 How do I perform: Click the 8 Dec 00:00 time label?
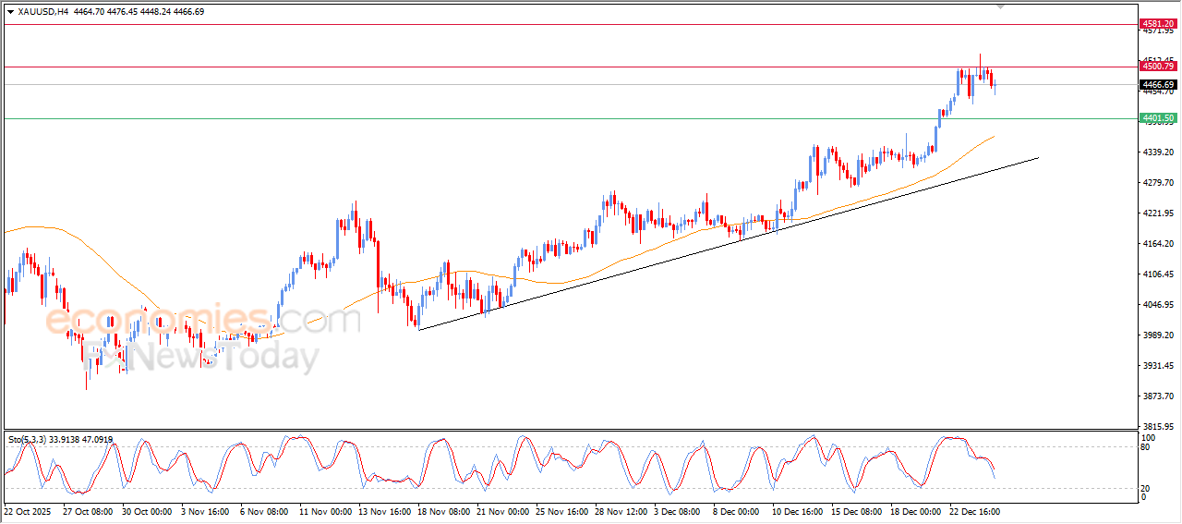(738, 511)
